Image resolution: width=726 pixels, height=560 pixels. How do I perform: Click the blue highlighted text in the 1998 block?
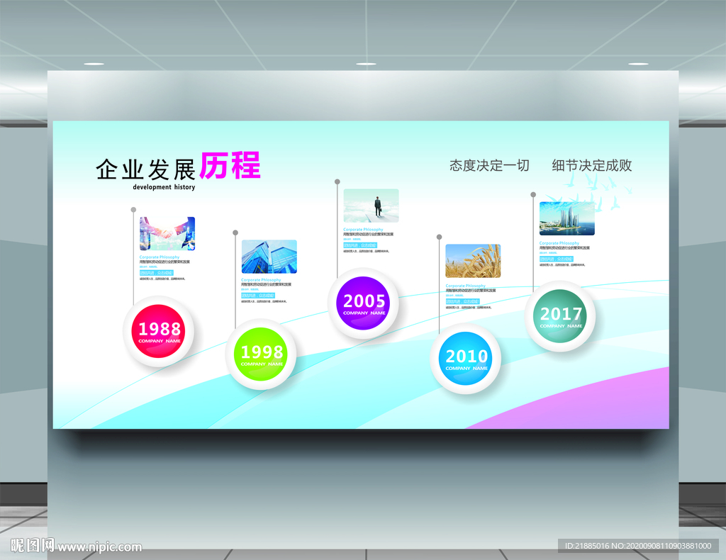[258, 296]
